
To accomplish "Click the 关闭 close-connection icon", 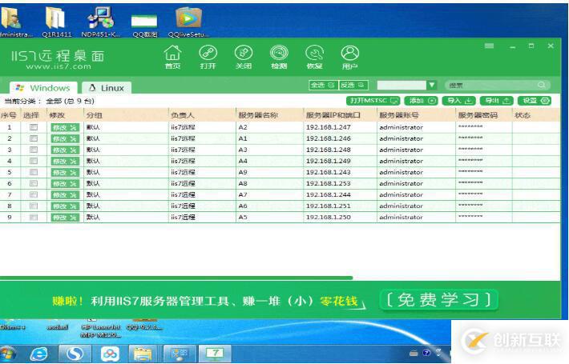I will click(x=243, y=58).
